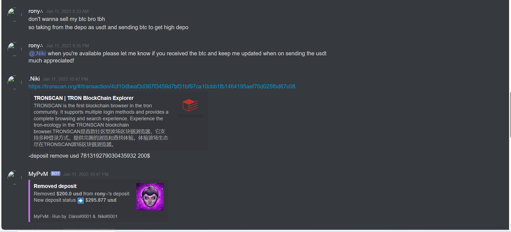Screen dimensions: 511x232
Task: Click the MyPvM bot username
Action: 38,174
